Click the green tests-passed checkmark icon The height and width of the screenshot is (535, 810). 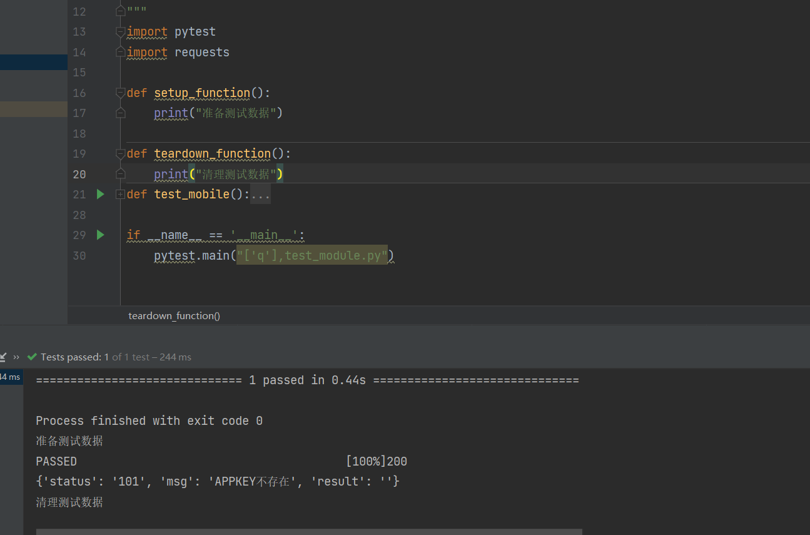click(x=32, y=357)
